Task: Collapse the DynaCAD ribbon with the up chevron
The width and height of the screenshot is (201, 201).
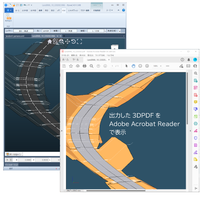Action: coord(119,10)
